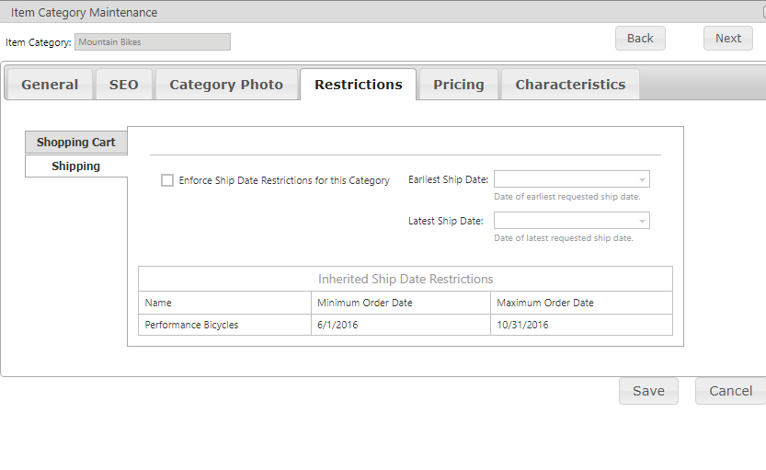Select the Shopping Cart side tab
The image size is (766, 470).
[76, 143]
